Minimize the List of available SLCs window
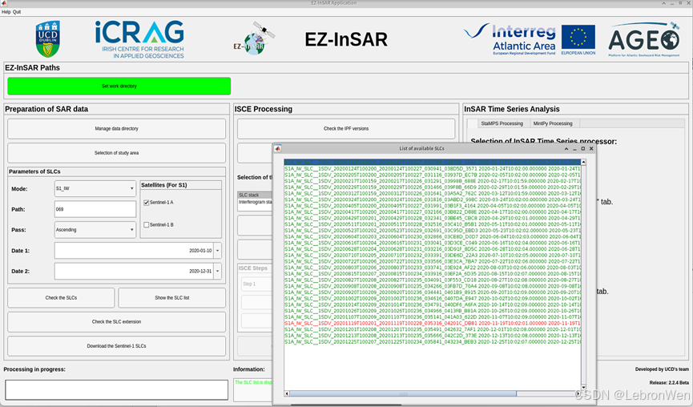 (574, 149)
